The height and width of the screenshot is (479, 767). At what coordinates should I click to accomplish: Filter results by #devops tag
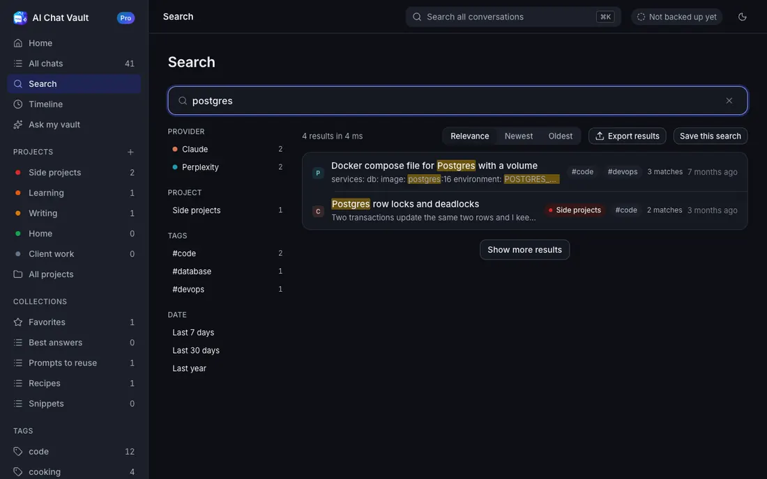coord(227,289)
